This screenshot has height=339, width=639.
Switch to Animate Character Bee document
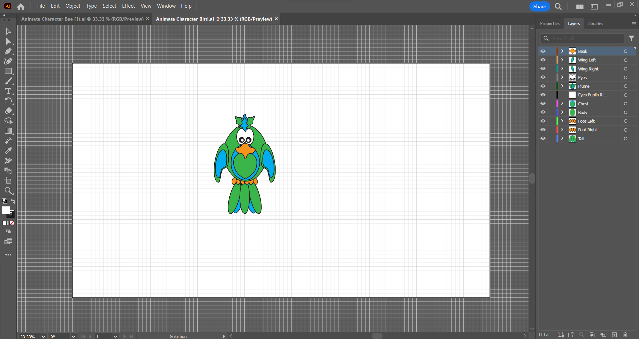click(x=82, y=19)
